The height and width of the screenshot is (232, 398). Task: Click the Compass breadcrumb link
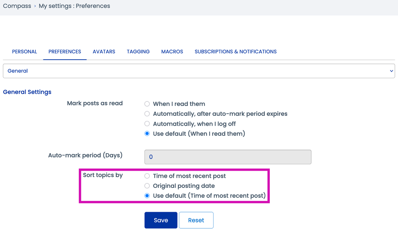pos(17,6)
